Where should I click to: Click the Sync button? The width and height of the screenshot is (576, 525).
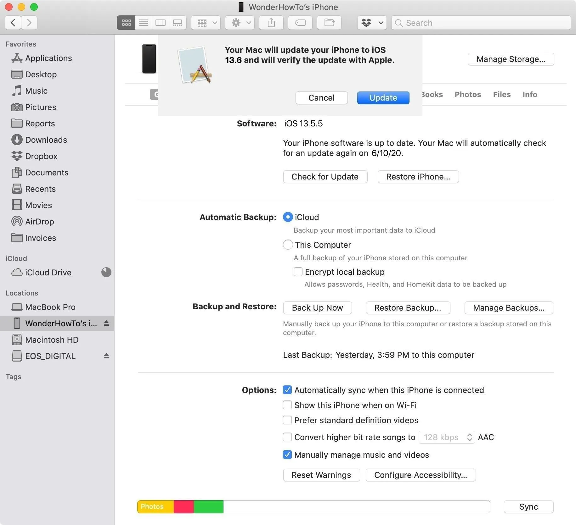point(528,507)
